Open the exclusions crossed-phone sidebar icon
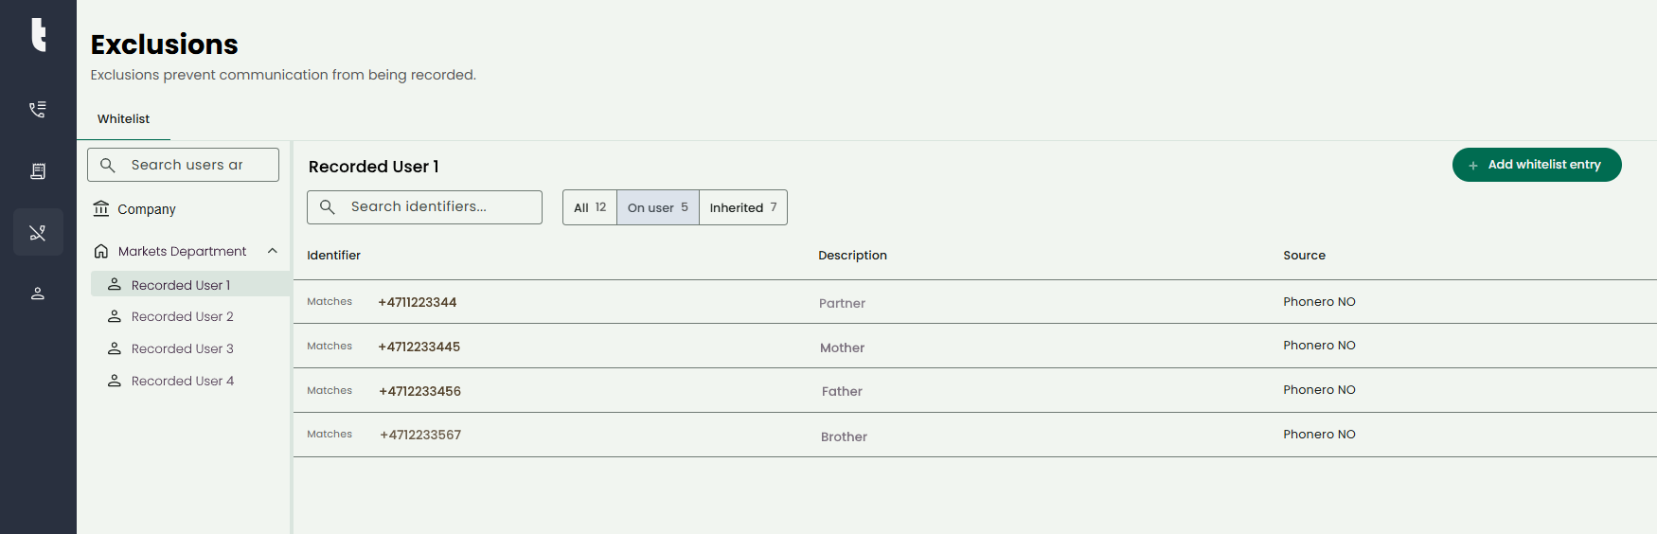This screenshot has height=534, width=1657. click(38, 232)
